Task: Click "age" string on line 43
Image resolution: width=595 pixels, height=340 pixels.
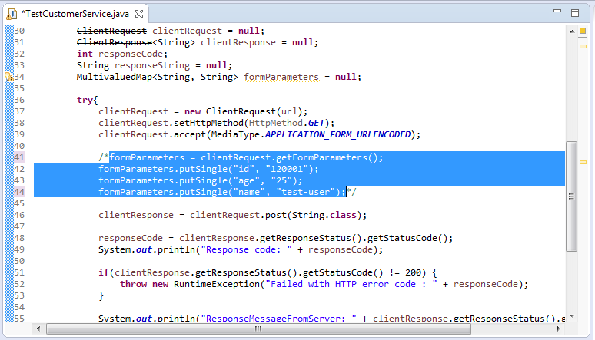Action: pyautogui.click(x=246, y=180)
